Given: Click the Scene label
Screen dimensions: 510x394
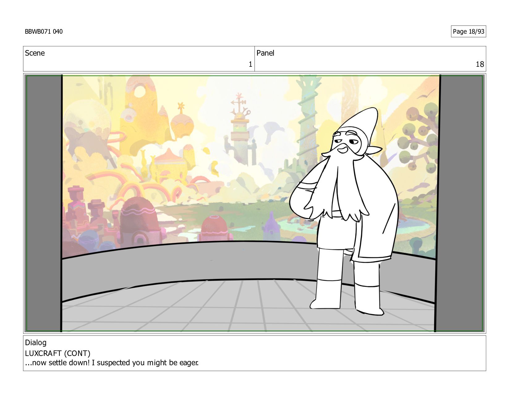Looking at the screenshot, I should [x=35, y=53].
